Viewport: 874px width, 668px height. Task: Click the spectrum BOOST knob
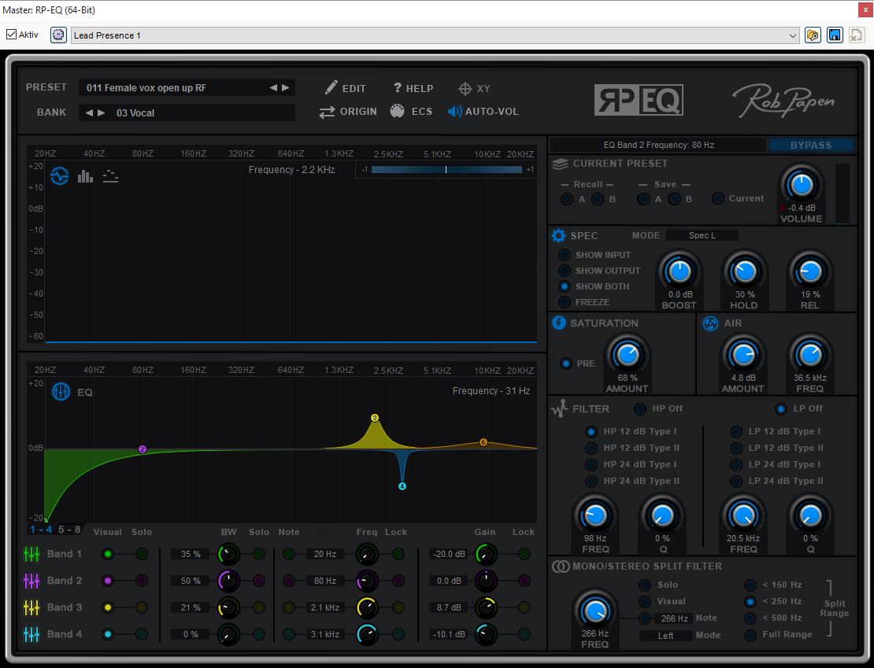[679, 271]
